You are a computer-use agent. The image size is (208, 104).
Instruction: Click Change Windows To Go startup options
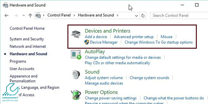pyautogui.click(x=159, y=42)
